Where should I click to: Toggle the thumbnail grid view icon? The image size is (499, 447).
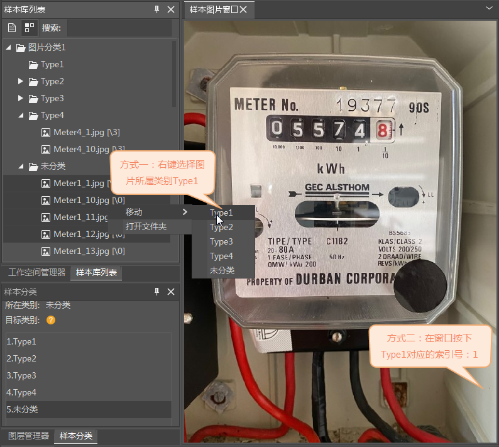pos(28,28)
